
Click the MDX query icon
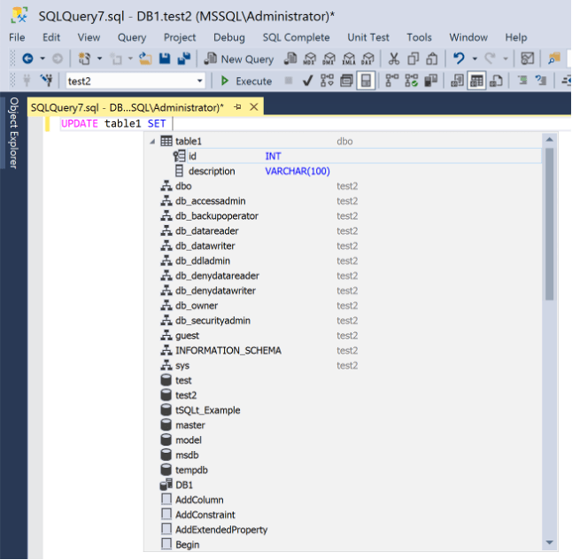tap(310, 58)
